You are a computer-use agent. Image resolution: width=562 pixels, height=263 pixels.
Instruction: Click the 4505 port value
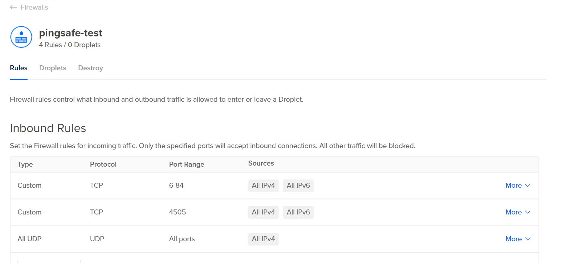point(177,212)
